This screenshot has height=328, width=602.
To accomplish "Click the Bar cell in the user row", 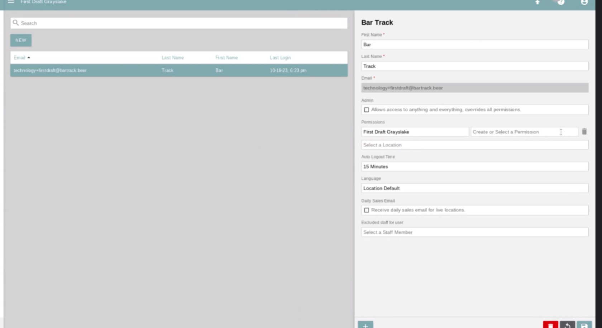I will [x=219, y=71].
